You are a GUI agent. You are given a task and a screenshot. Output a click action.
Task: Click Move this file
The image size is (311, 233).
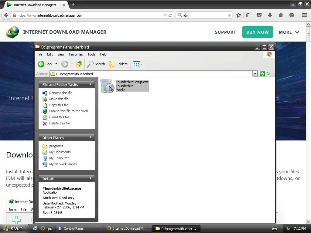[59, 99]
